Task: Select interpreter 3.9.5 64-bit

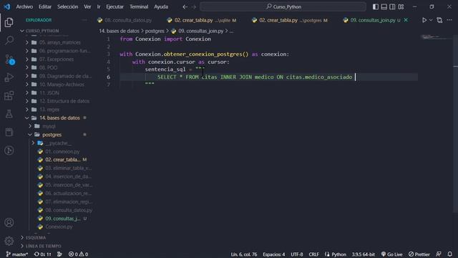Action: tap(363, 254)
